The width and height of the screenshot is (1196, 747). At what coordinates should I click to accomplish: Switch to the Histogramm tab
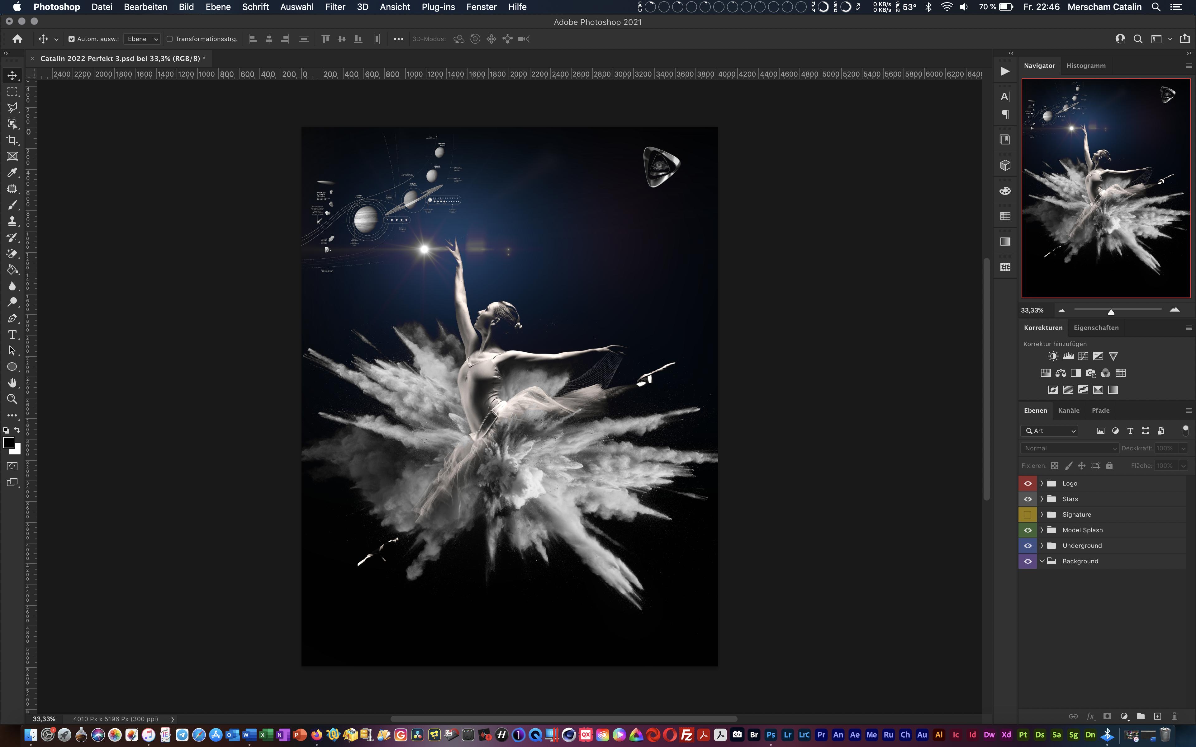1086,66
